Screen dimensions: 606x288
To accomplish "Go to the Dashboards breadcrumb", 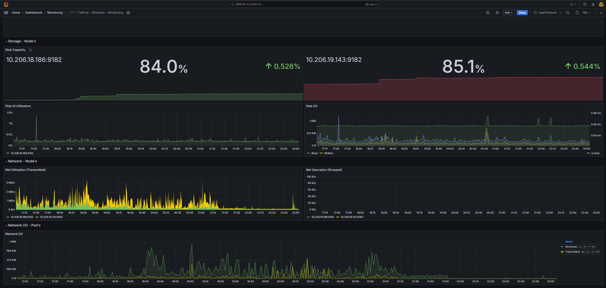I will 33,13.
